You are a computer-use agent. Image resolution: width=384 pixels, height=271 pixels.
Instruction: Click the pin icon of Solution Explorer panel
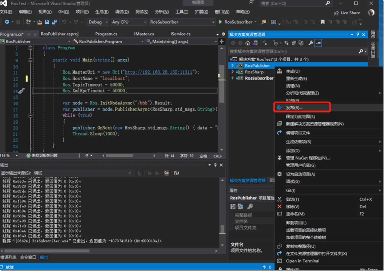(x=358, y=34)
